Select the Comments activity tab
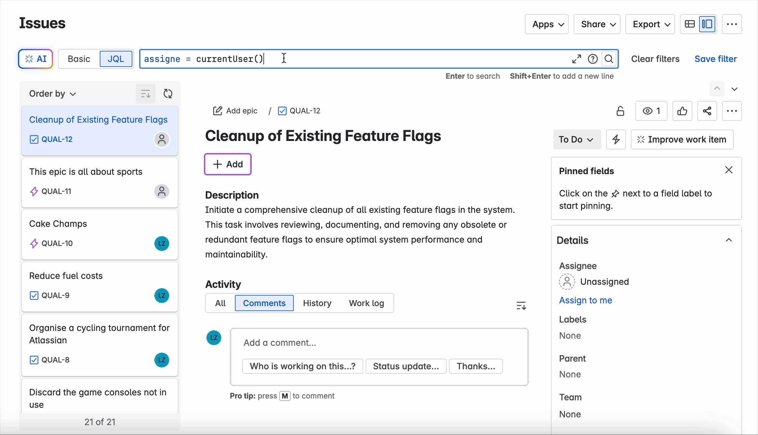This screenshot has width=758, height=435. [264, 303]
